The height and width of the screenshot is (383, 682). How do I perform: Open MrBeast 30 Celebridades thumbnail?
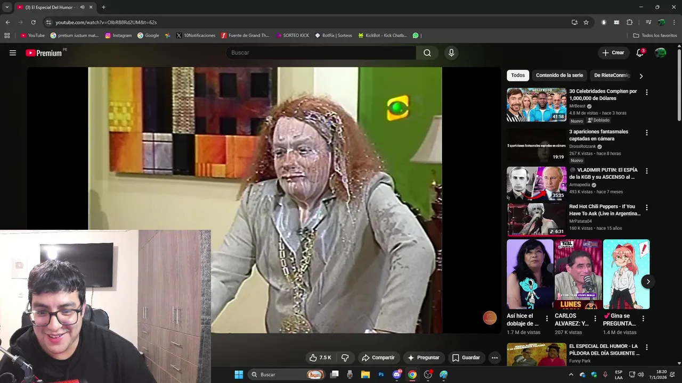(x=537, y=105)
